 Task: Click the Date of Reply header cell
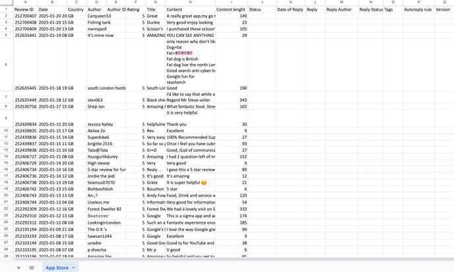[x=291, y=9]
